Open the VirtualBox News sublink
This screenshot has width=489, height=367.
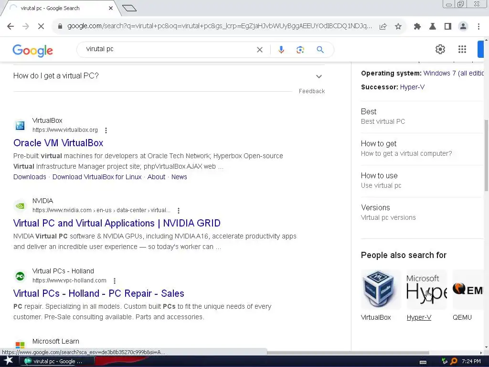click(x=180, y=177)
